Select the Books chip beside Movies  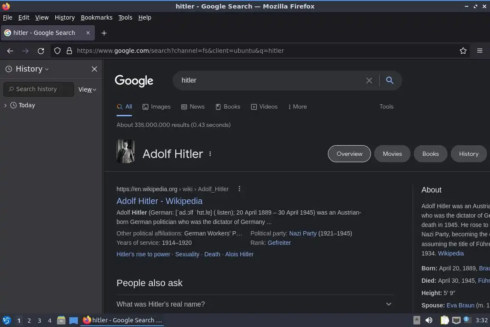point(430,154)
